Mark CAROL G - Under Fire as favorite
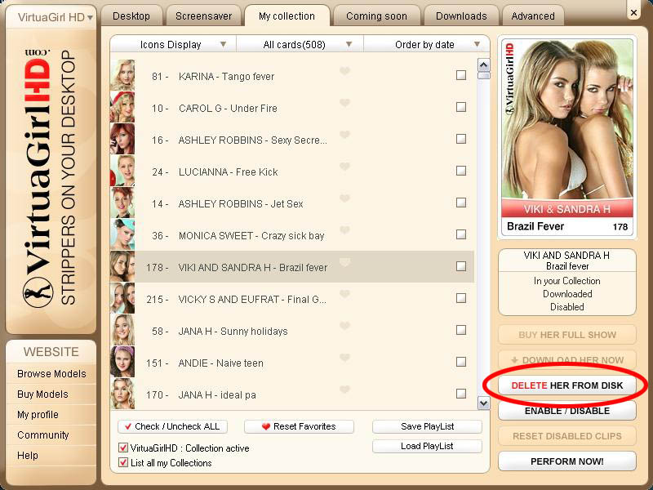This screenshot has width=653, height=490. coord(344,104)
